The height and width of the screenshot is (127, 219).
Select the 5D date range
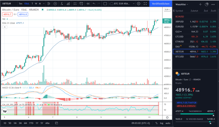click(x=10, y=123)
